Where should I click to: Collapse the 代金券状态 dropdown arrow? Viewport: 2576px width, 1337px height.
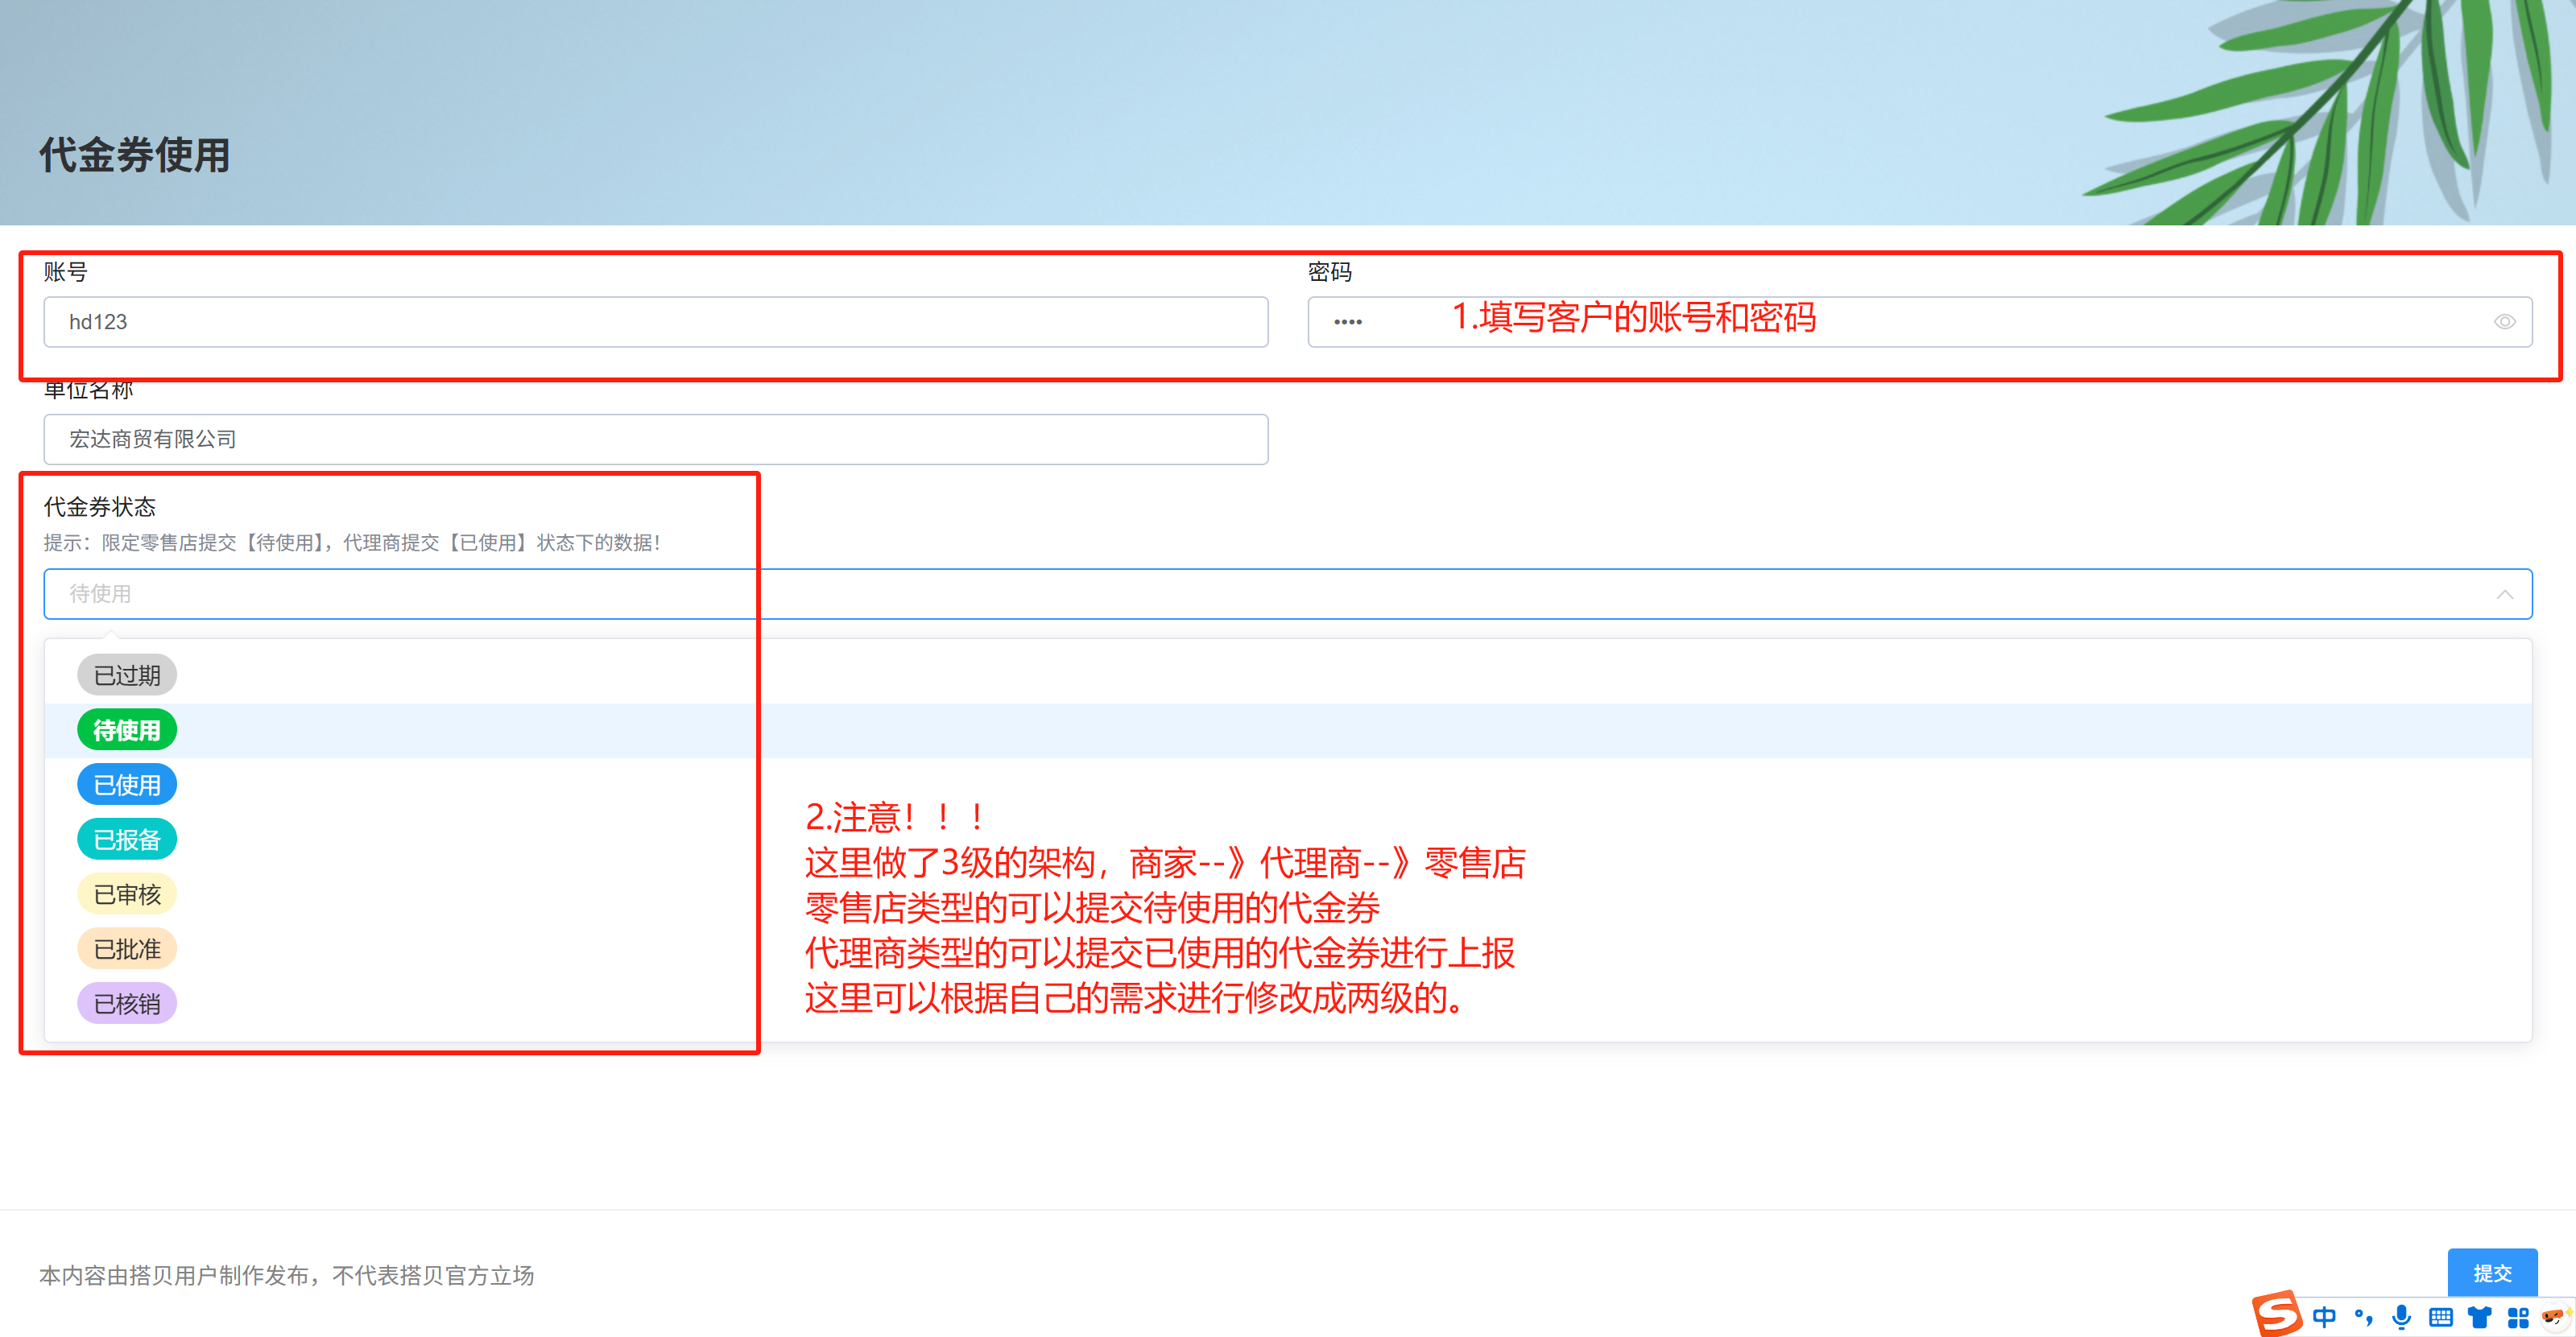(x=2504, y=595)
